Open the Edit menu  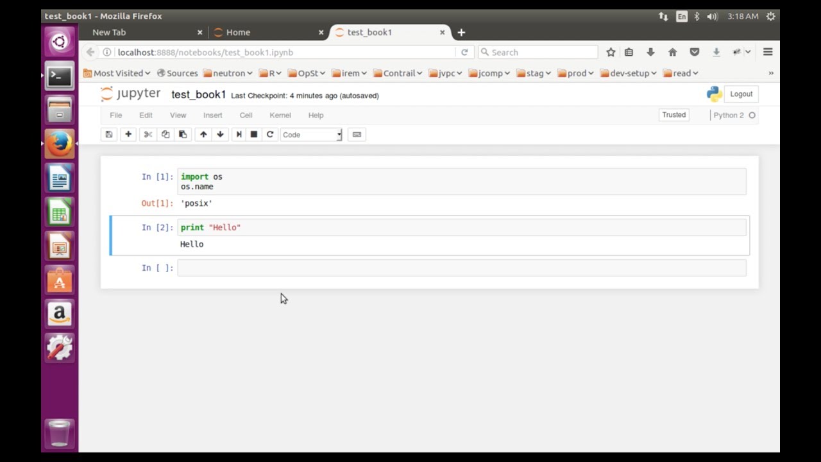click(146, 116)
